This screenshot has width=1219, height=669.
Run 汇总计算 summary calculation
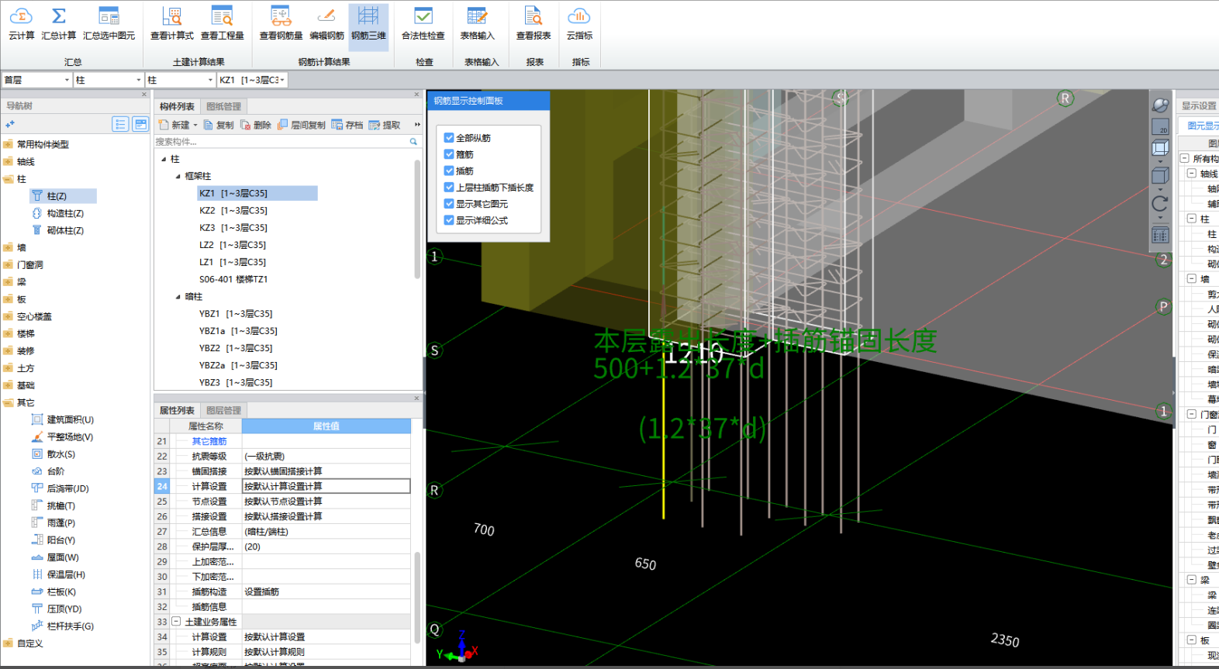pos(58,23)
